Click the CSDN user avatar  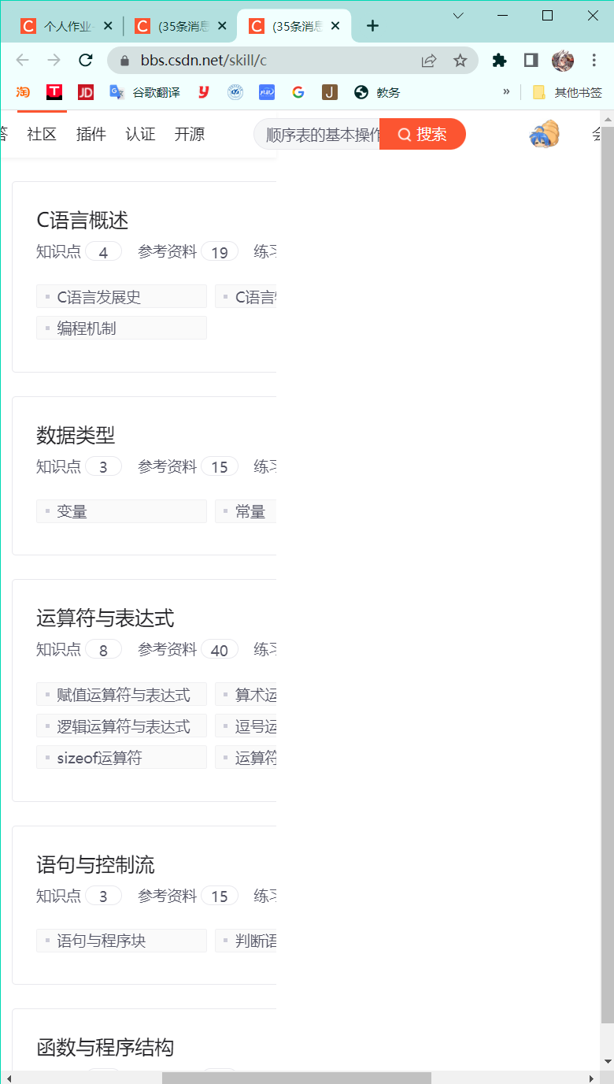coord(545,134)
